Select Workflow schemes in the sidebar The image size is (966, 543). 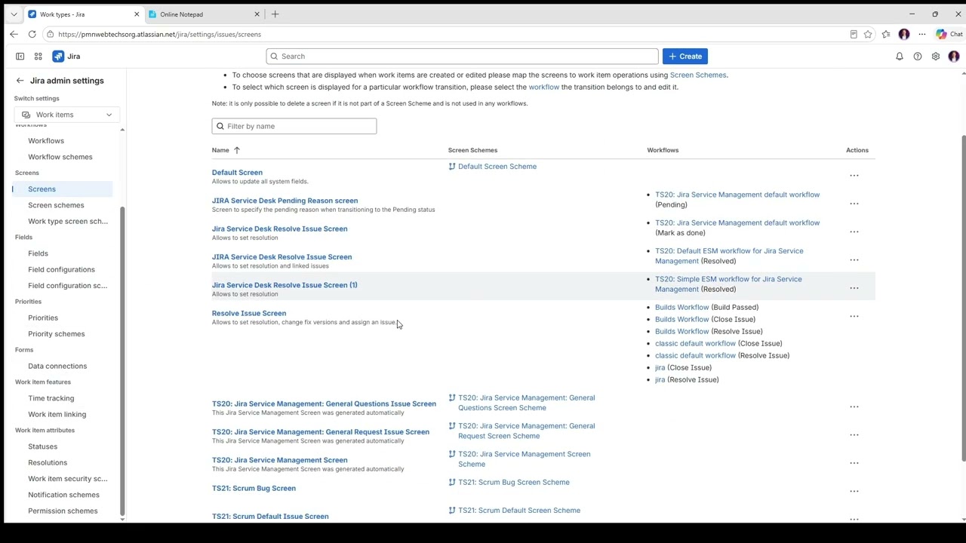[60, 157]
